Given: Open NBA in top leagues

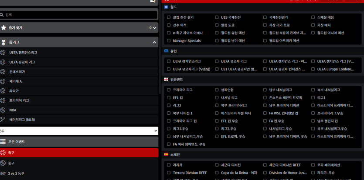Looking at the screenshot, I should point(79,110).
